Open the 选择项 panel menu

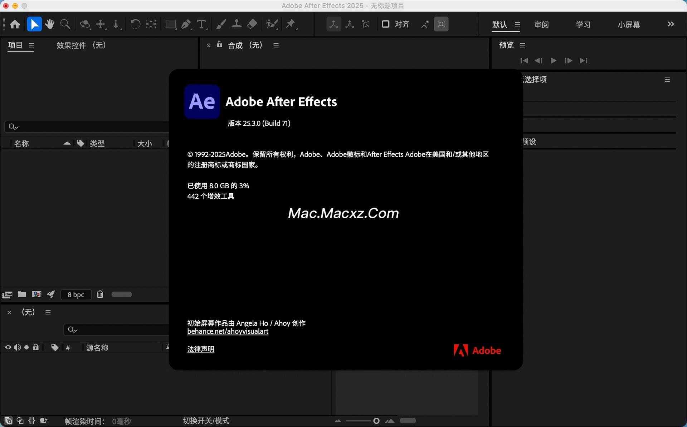pyautogui.click(x=667, y=80)
